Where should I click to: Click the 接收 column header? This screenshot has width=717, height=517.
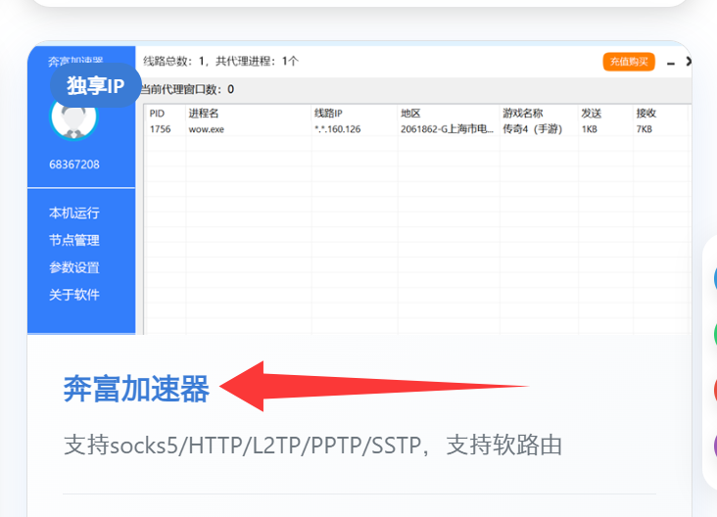(x=645, y=114)
